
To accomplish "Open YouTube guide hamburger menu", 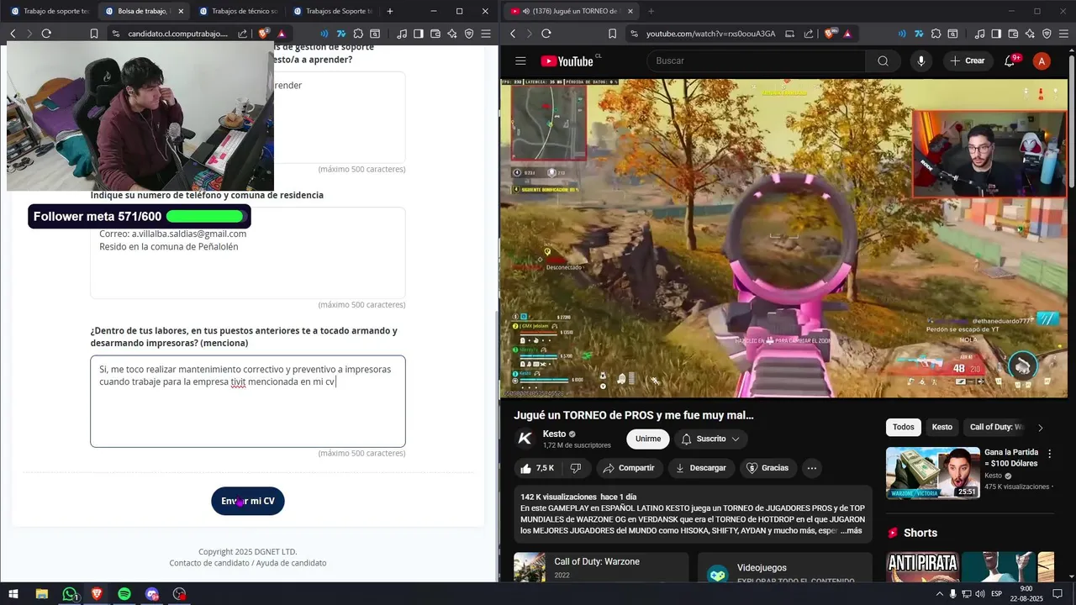I will click(x=520, y=60).
